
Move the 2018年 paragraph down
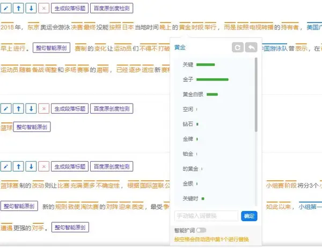[31, 8]
